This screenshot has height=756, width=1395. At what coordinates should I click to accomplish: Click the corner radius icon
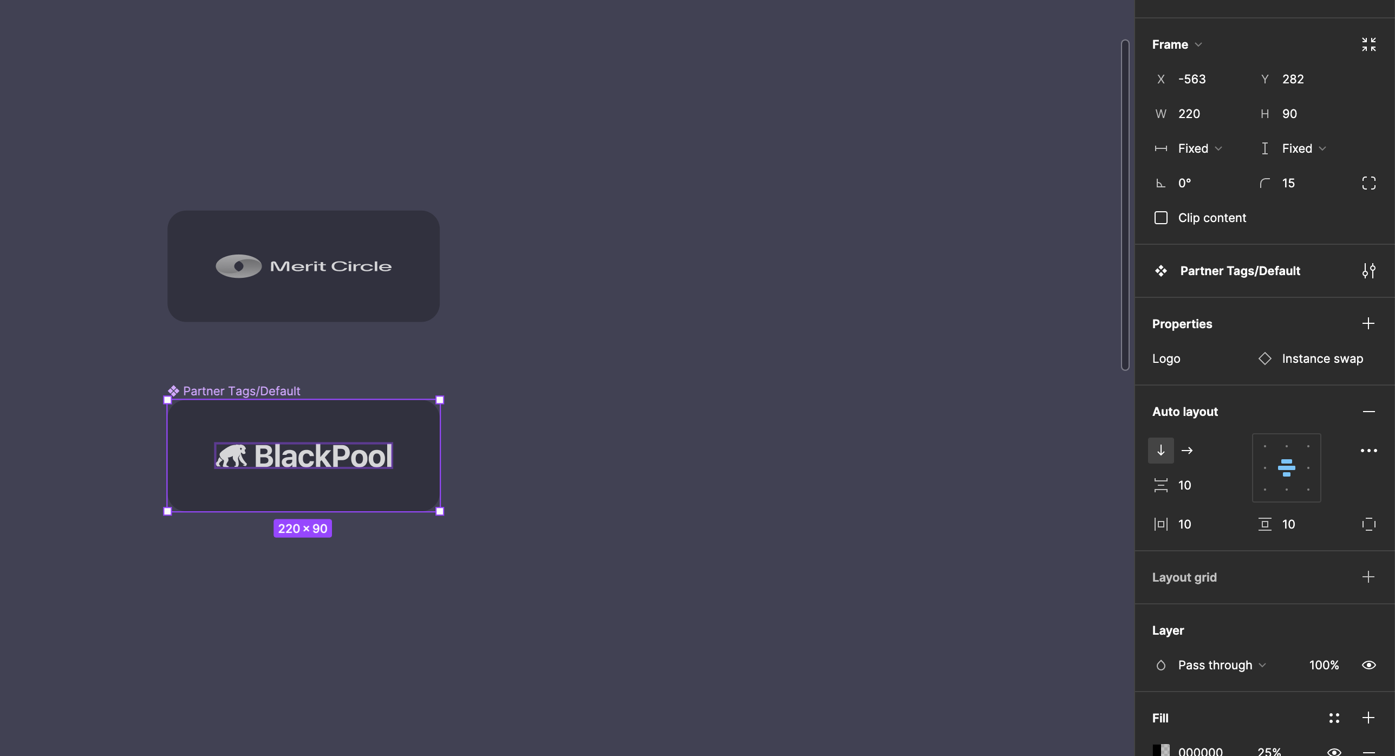pyautogui.click(x=1264, y=183)
